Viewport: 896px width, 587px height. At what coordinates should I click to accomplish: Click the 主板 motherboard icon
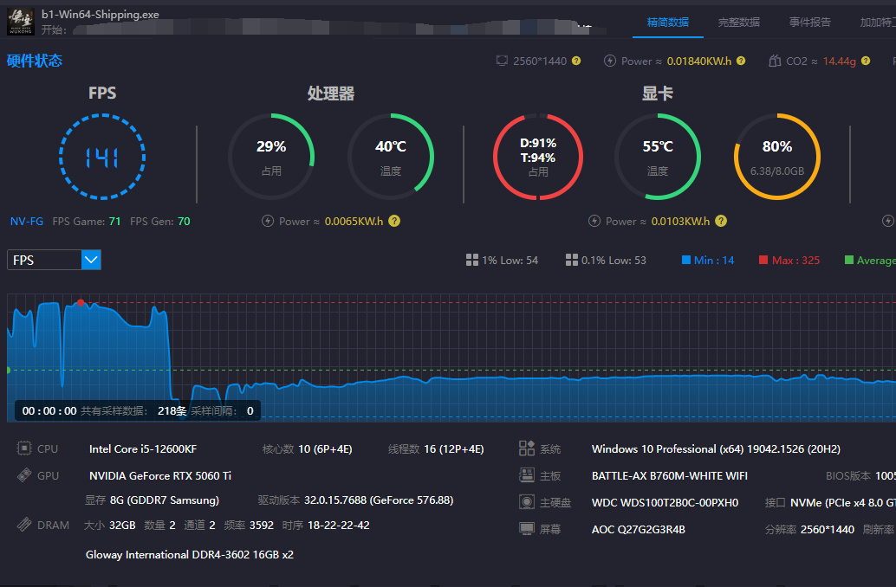[x=526, y=475]
